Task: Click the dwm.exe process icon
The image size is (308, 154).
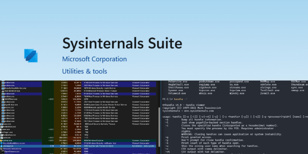Action: pyautogui.click(x=2, y=138)
